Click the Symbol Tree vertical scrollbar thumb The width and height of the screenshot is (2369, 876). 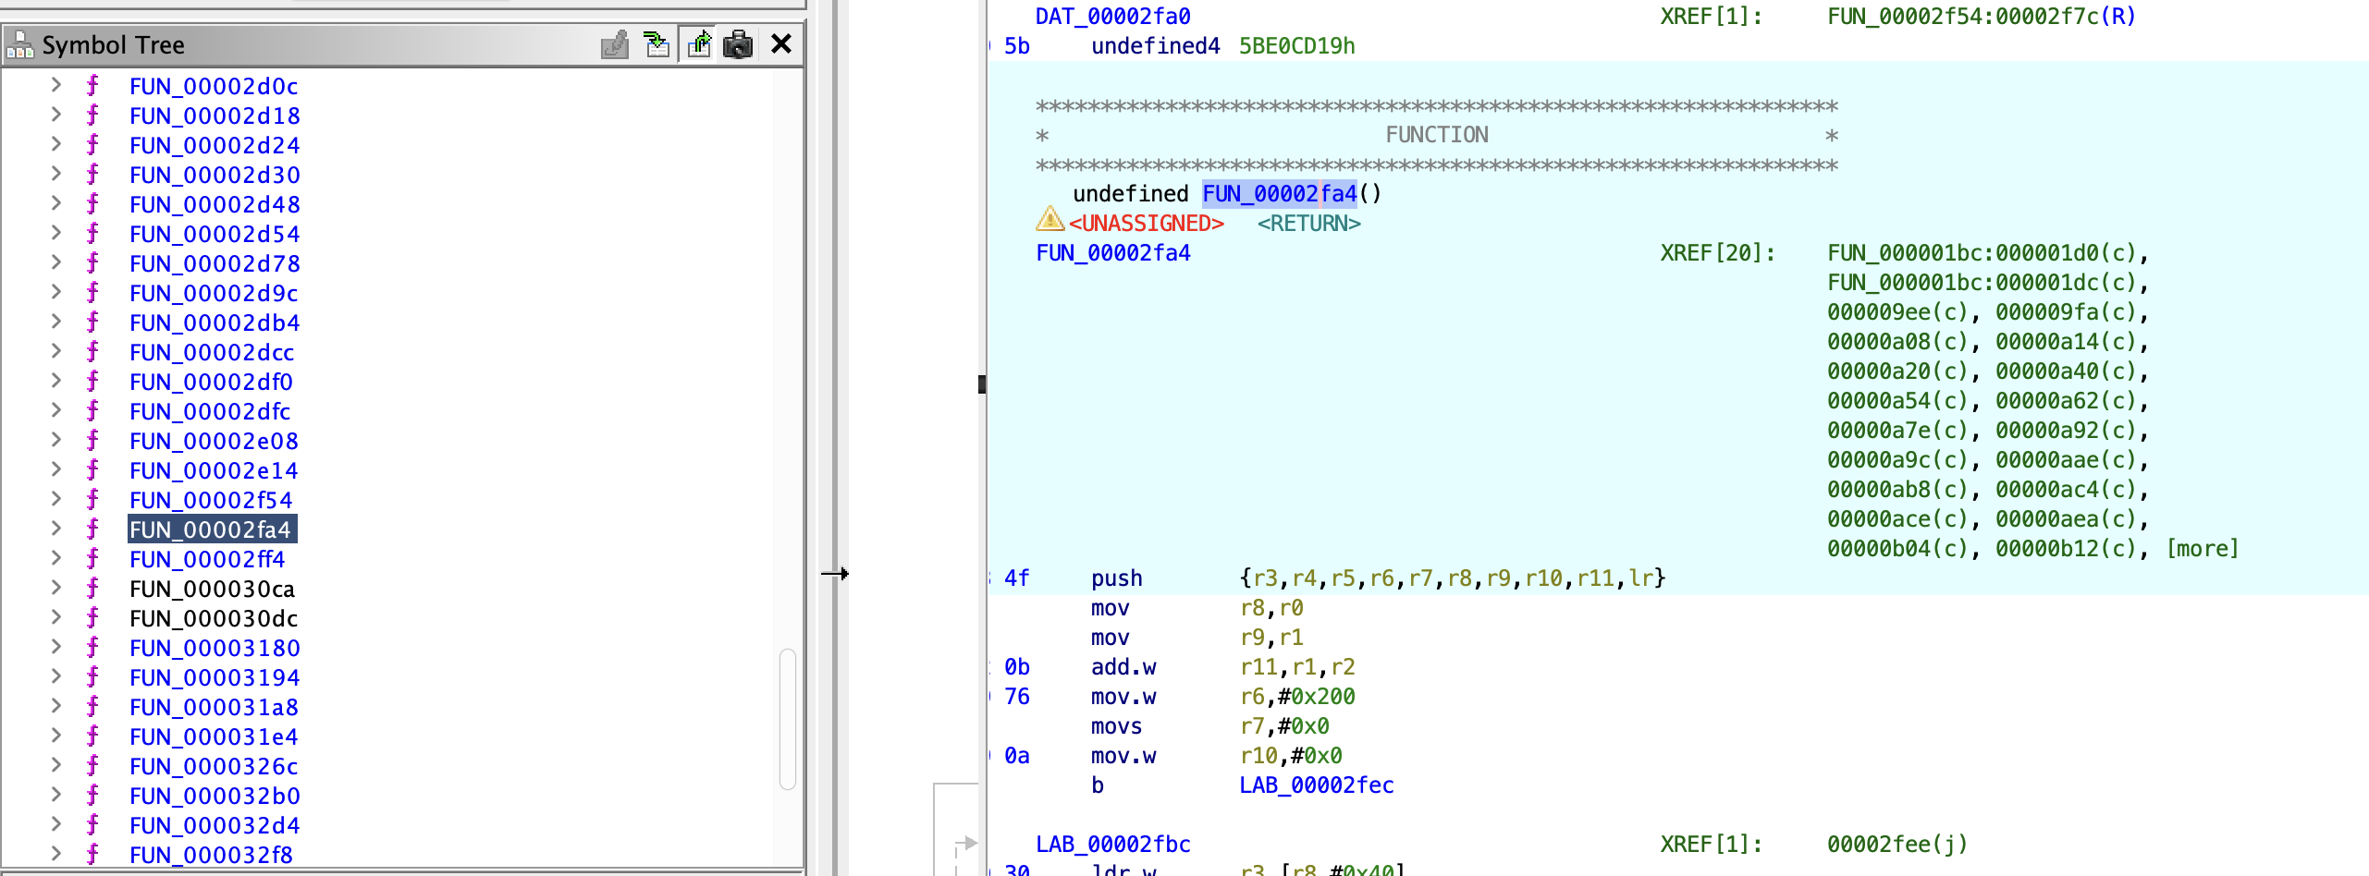click(788, 719)
